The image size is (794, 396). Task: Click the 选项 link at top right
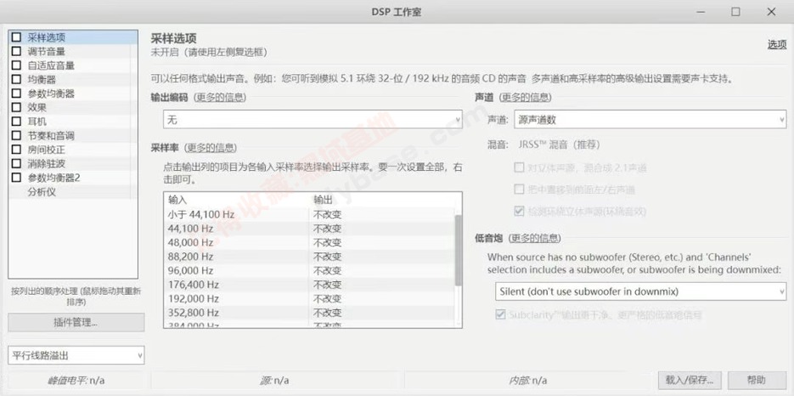pos(777,45)
